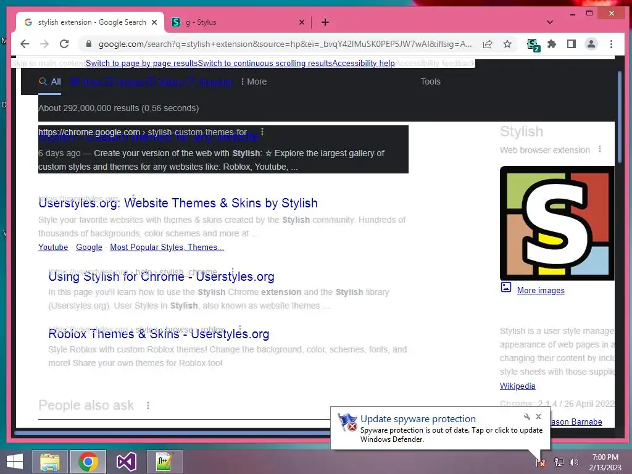Switch to the Videos results tab
Viewport: 632px width, 474px height.
click(165, 82)
